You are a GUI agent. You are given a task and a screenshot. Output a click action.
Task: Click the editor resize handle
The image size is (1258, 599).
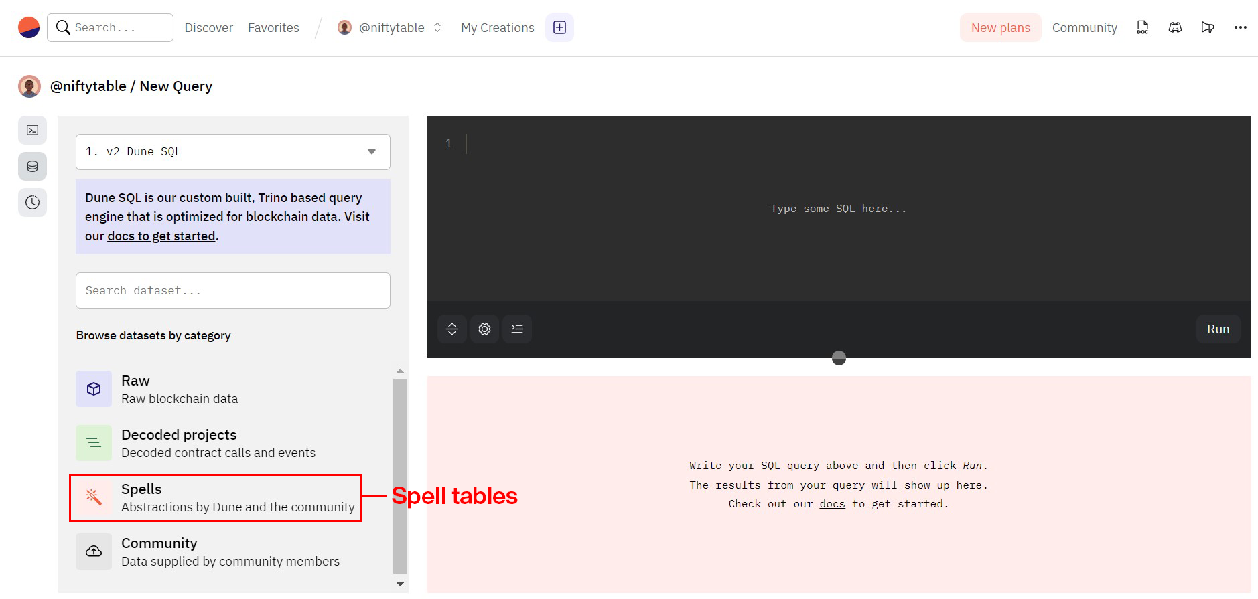click(x=839, y=358)
